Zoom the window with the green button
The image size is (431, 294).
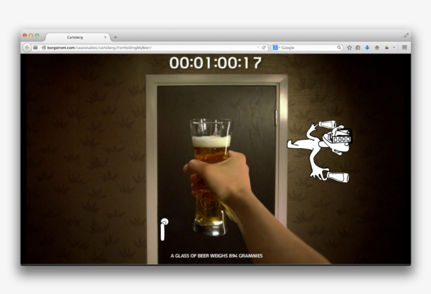coord(37,35)
